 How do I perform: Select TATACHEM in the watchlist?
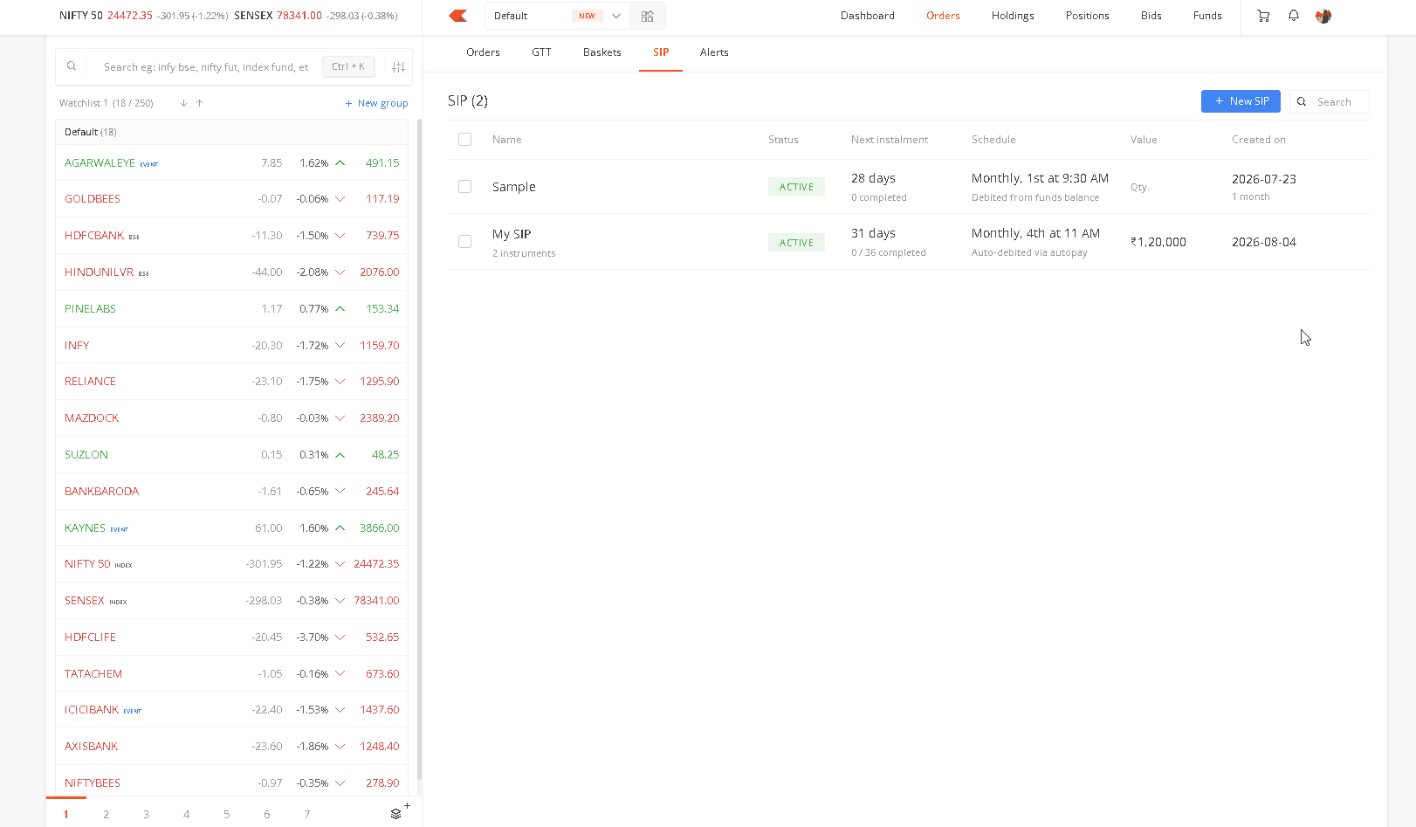coord(231,674)
